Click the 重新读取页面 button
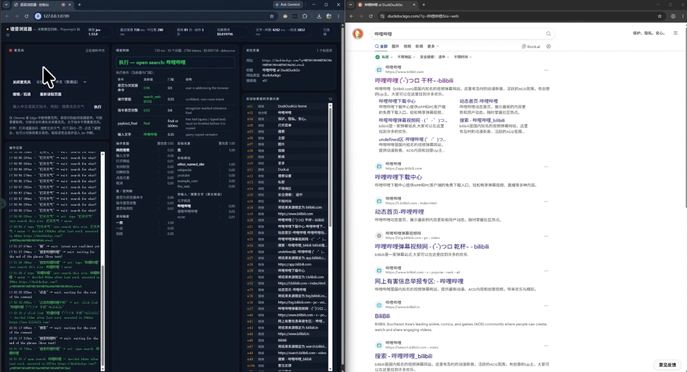This screenshot has width=687, height=372. coord(51,94)
